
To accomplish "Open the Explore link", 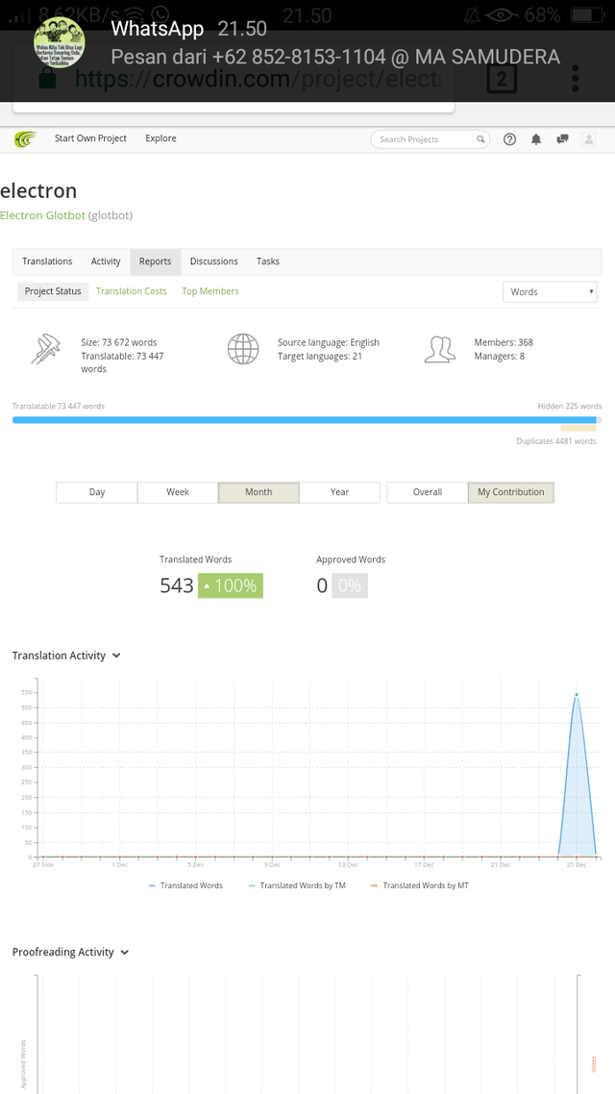I will [x=160, y=138].
